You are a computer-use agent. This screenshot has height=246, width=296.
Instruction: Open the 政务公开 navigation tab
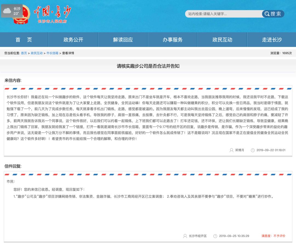pos(73,40)
